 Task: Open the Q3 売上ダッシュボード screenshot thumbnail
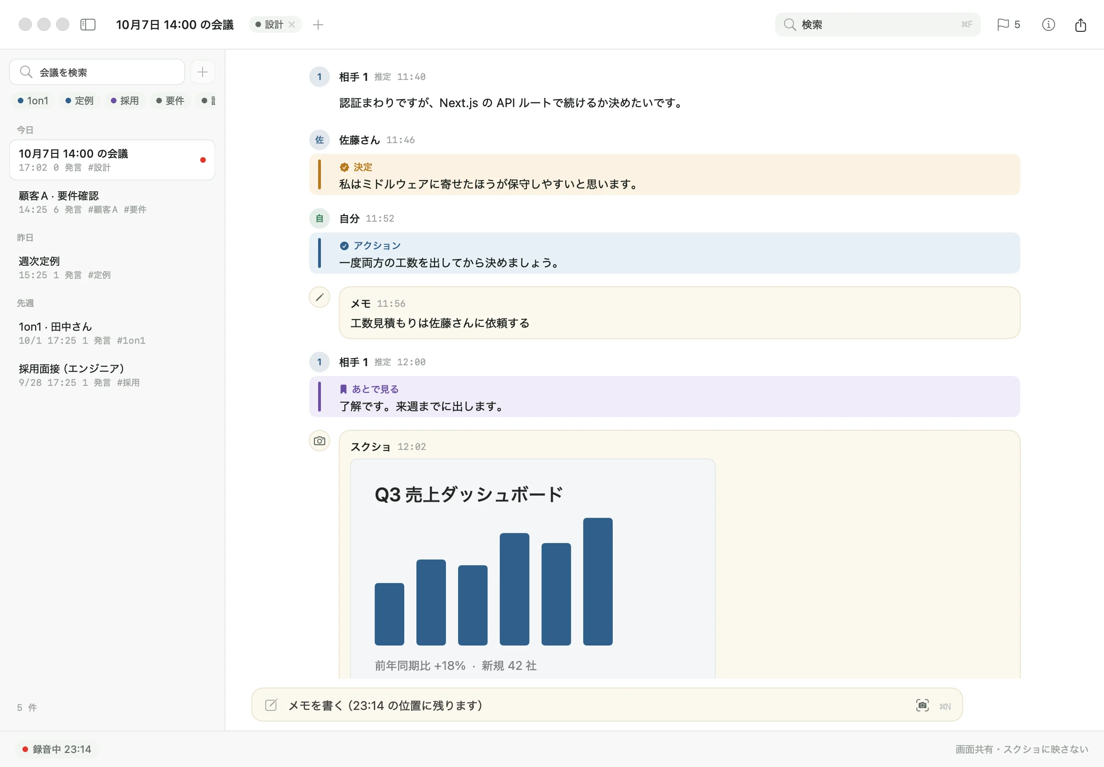click(532, 569)
